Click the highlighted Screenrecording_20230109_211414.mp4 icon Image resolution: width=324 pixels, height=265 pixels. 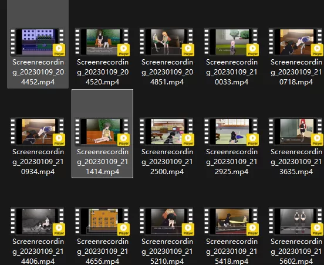coord(103,132)
